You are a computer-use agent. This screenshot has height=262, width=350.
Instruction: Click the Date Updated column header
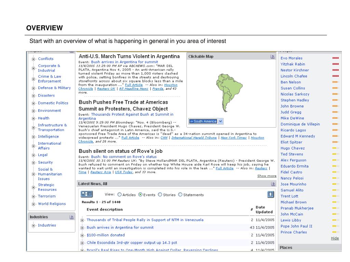pyautogui.click(x=264, y=209)
